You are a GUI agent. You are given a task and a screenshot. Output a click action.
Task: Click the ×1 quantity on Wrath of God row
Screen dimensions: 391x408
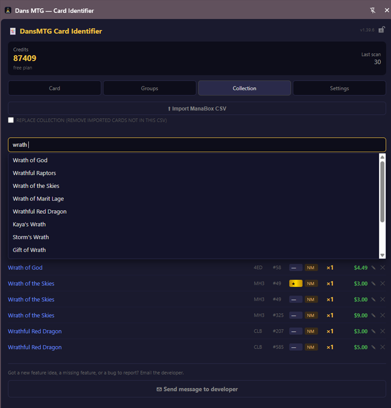pyautogui.click(x=330, y=267)
